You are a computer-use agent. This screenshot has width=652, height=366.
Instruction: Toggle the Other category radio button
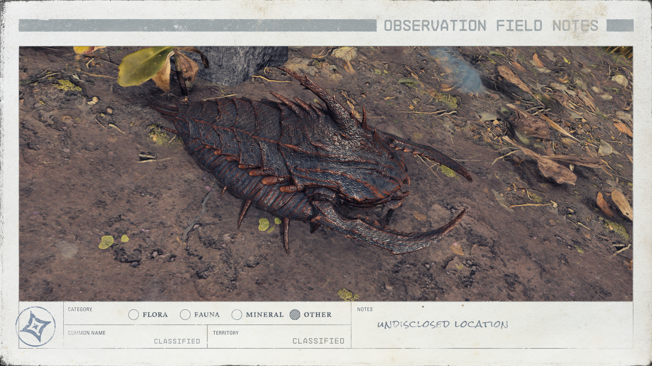[295, 314]
